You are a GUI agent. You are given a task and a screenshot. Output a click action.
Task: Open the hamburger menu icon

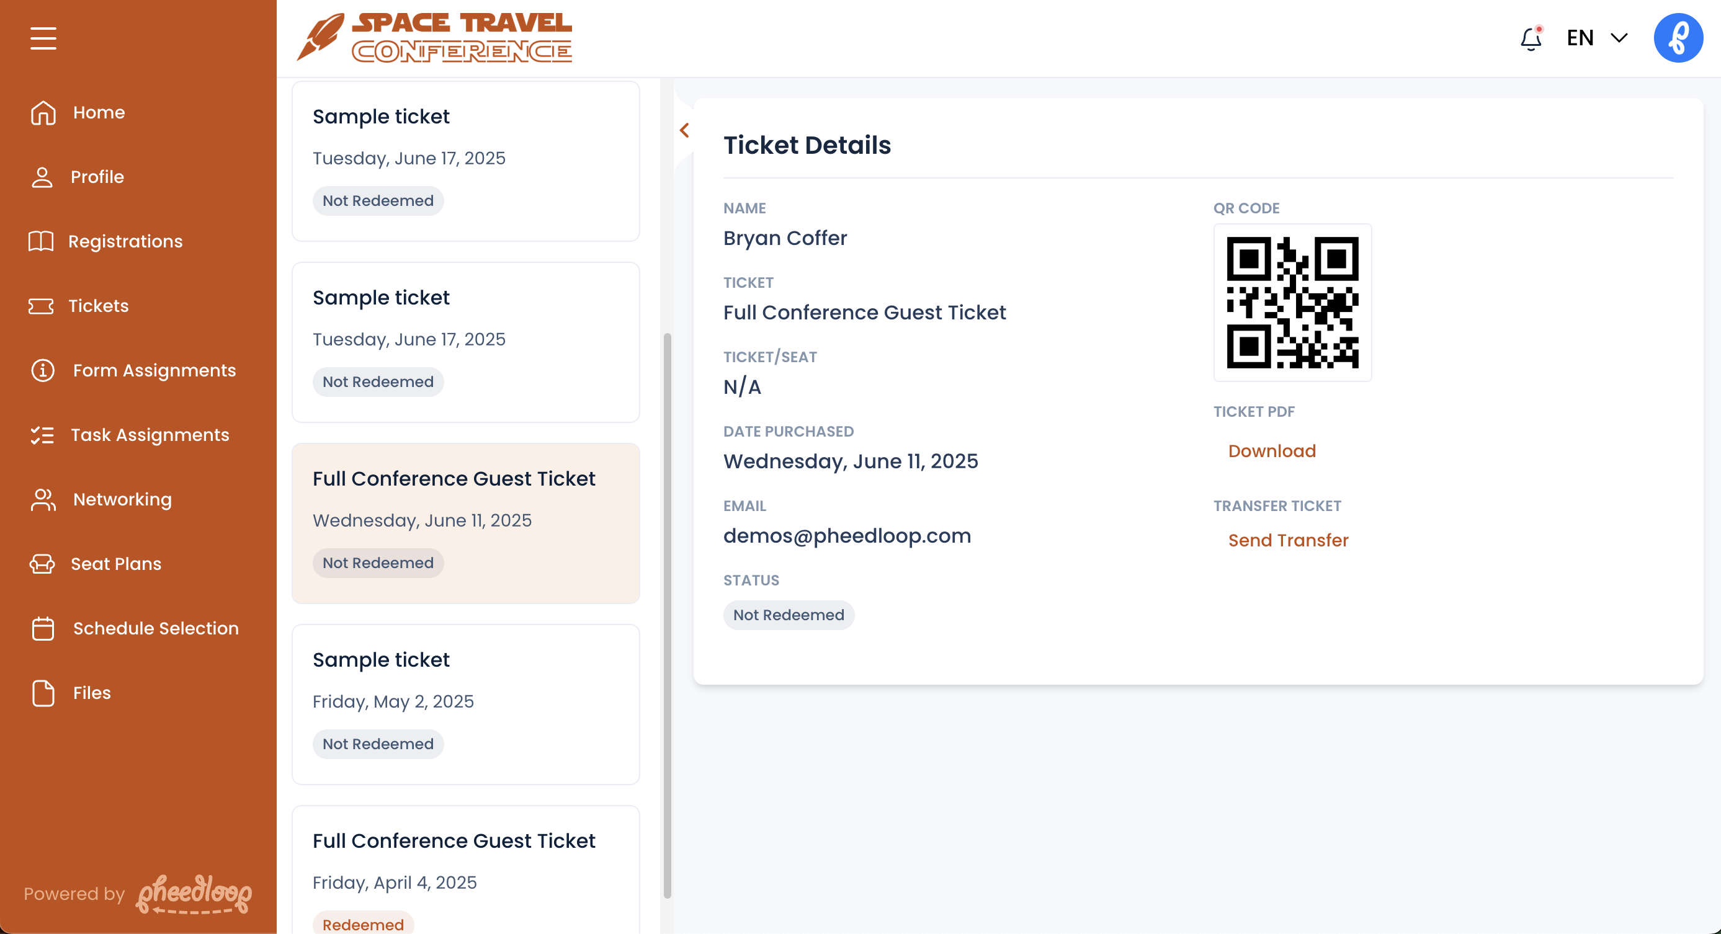tap(43, 38)
